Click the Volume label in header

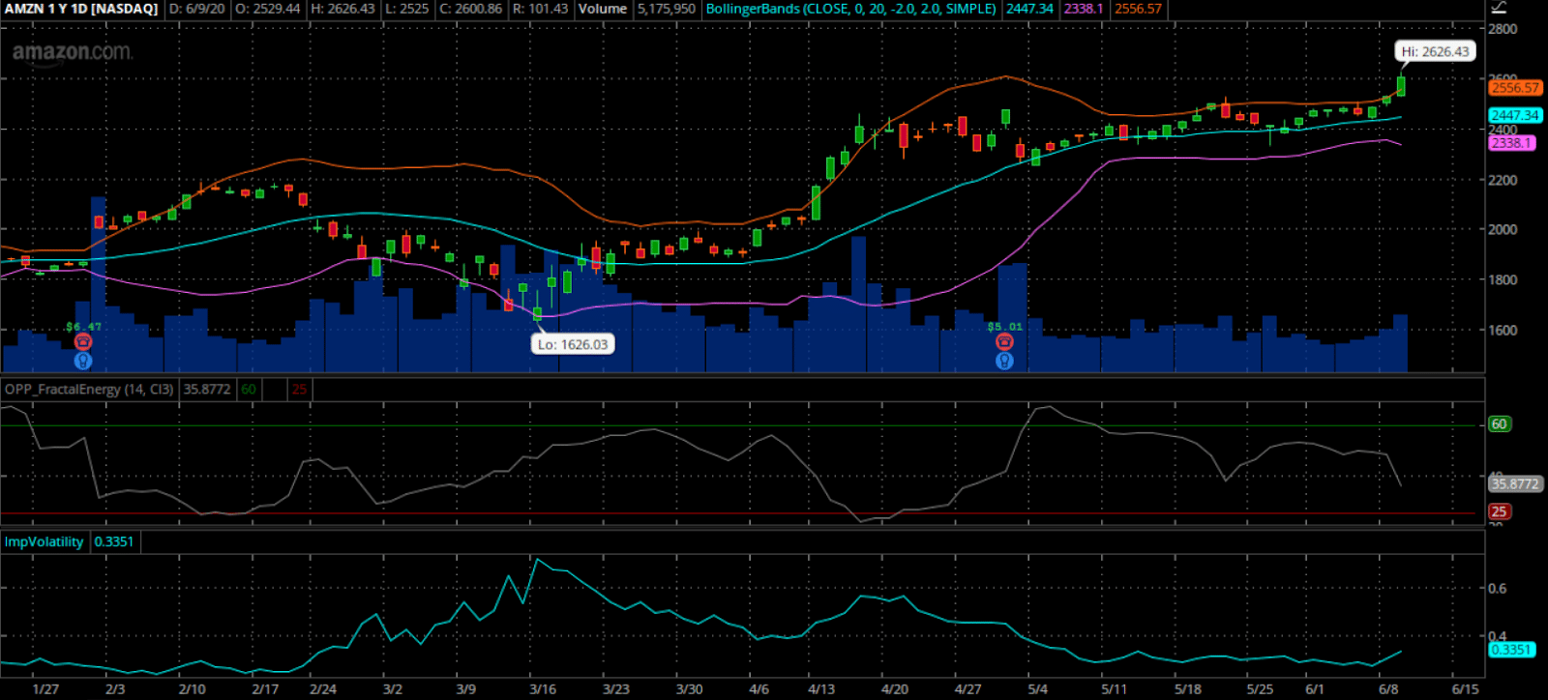click(x=603, y=9)
